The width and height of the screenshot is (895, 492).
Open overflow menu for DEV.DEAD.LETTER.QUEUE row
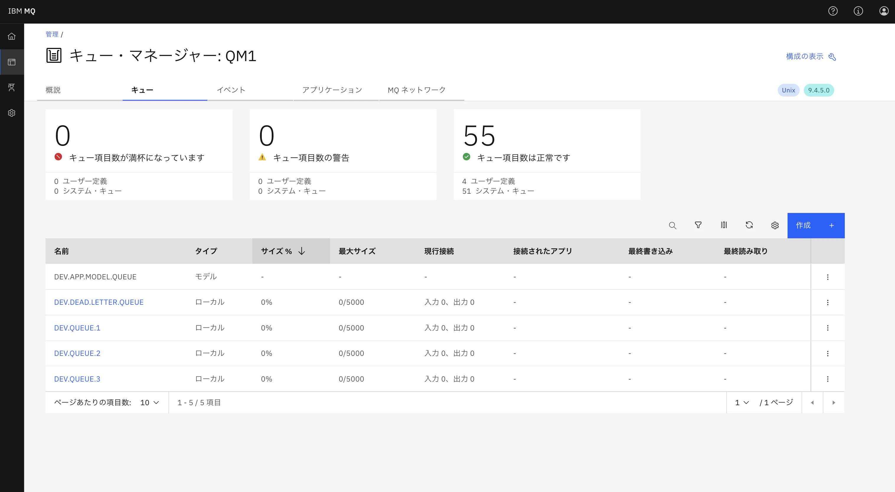coord(828,302)
